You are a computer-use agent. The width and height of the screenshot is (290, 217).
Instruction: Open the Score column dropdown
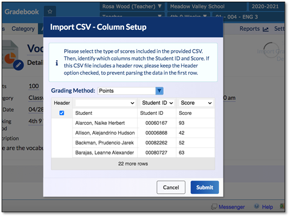coord(196,103)
